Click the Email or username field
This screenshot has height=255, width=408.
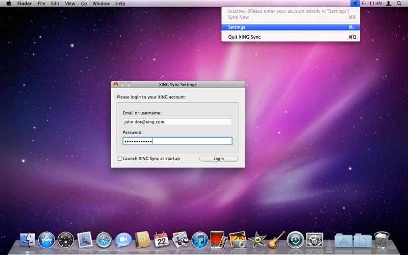177,121
